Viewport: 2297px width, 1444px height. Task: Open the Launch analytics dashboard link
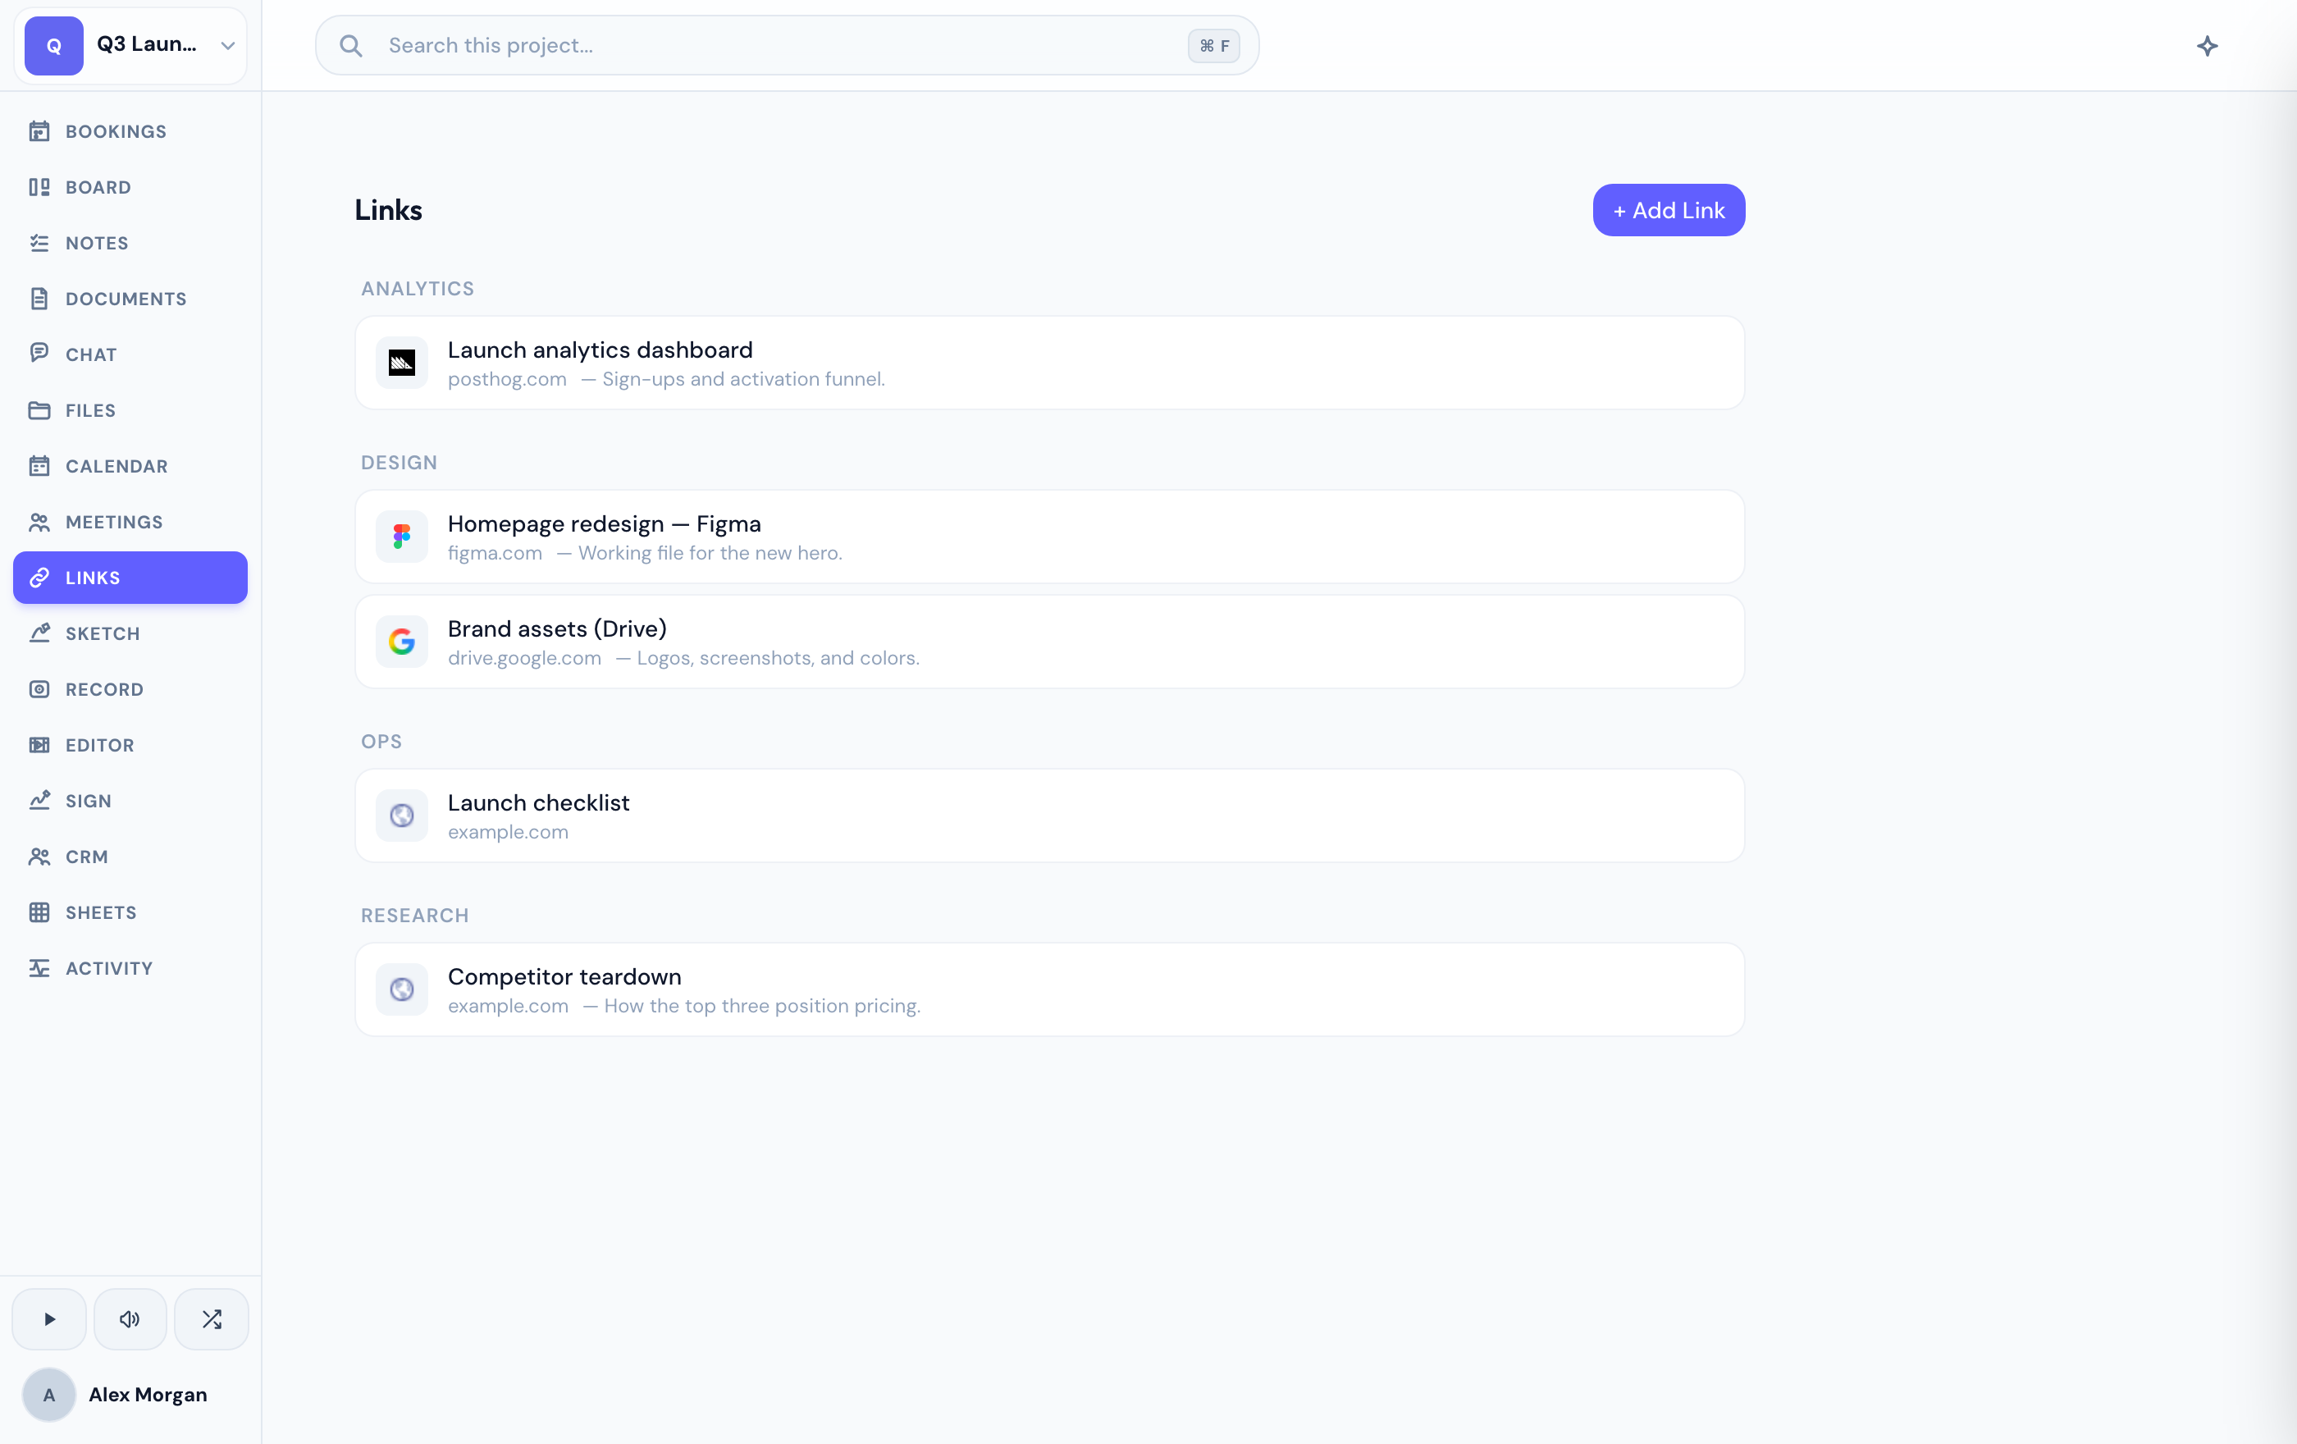click(x=1049, y=363)
